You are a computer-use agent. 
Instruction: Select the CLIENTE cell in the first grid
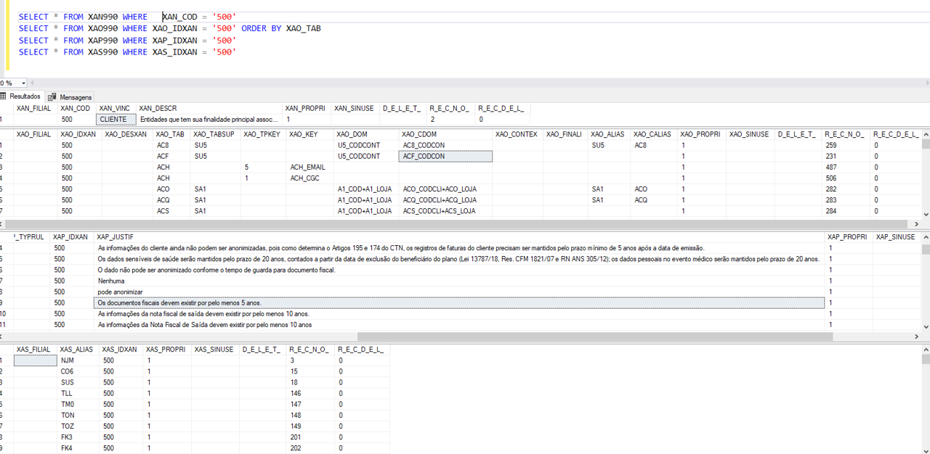pyautogui.click(x=116, y=118)
